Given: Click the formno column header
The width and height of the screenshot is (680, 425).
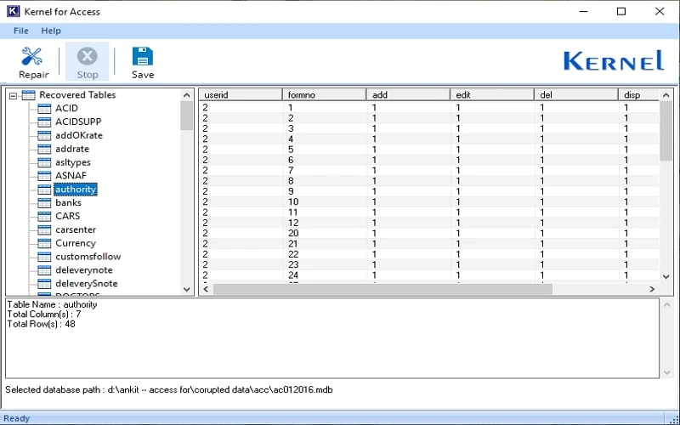Looking at the screenshot, I should tap(325, 94).
